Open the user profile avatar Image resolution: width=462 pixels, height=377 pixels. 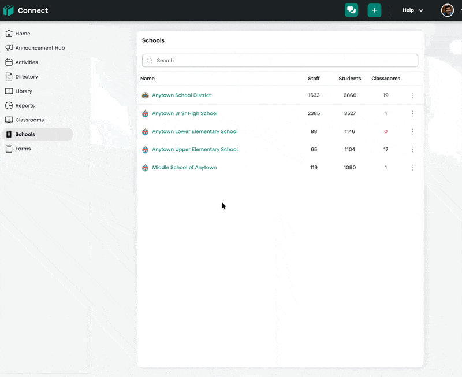click(447, 10)
